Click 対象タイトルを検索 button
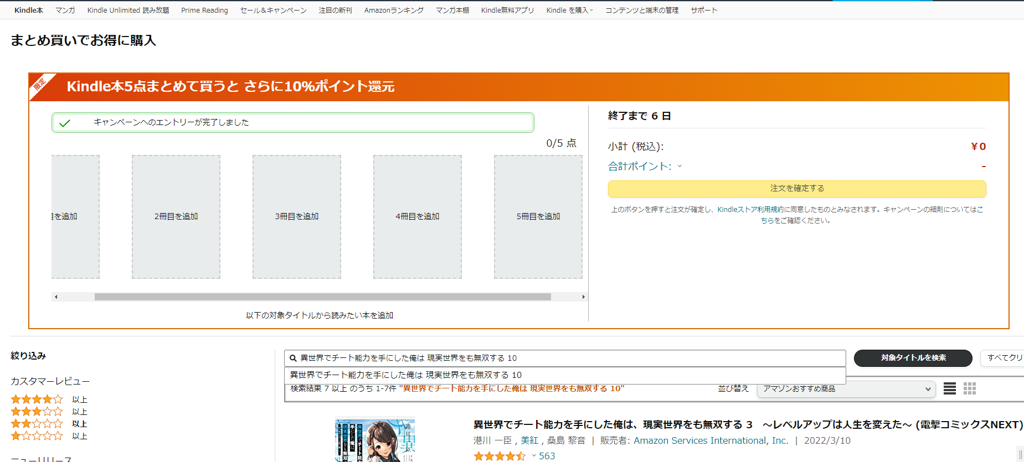This screenshot has width=1024, height=462. (x=913, y=358)
